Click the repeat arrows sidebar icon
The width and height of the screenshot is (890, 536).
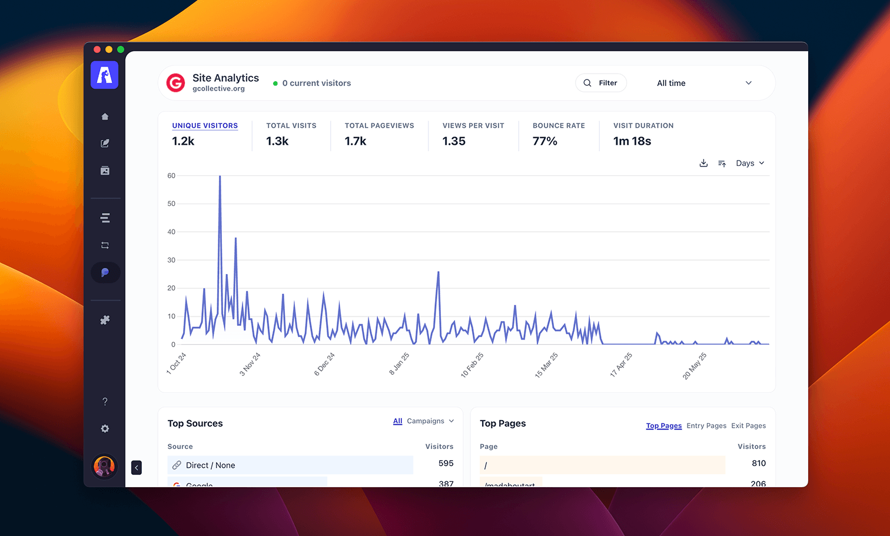point(105,245)
